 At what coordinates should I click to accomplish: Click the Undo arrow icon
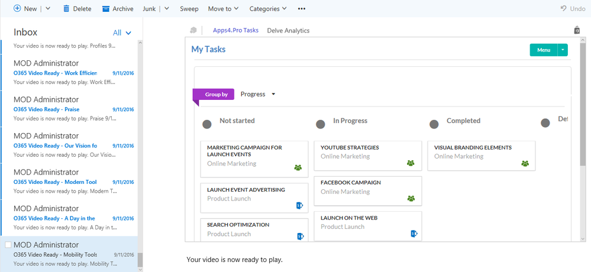pyautogui.click(x=563, y=9)
